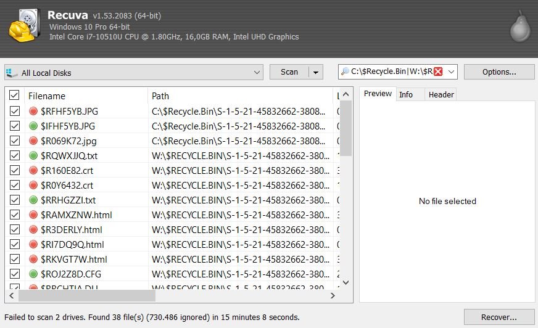Clear the filter with the red X icon

[438, 72]
